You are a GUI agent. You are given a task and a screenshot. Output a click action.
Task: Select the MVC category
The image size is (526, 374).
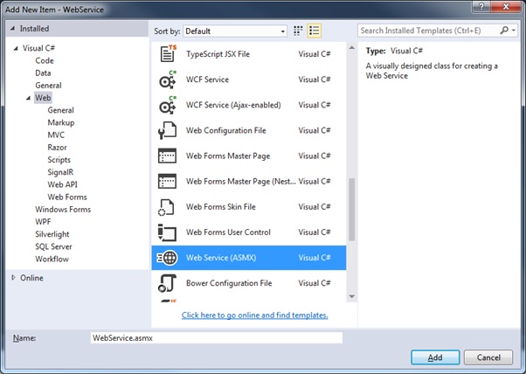(x=56, y=135)
